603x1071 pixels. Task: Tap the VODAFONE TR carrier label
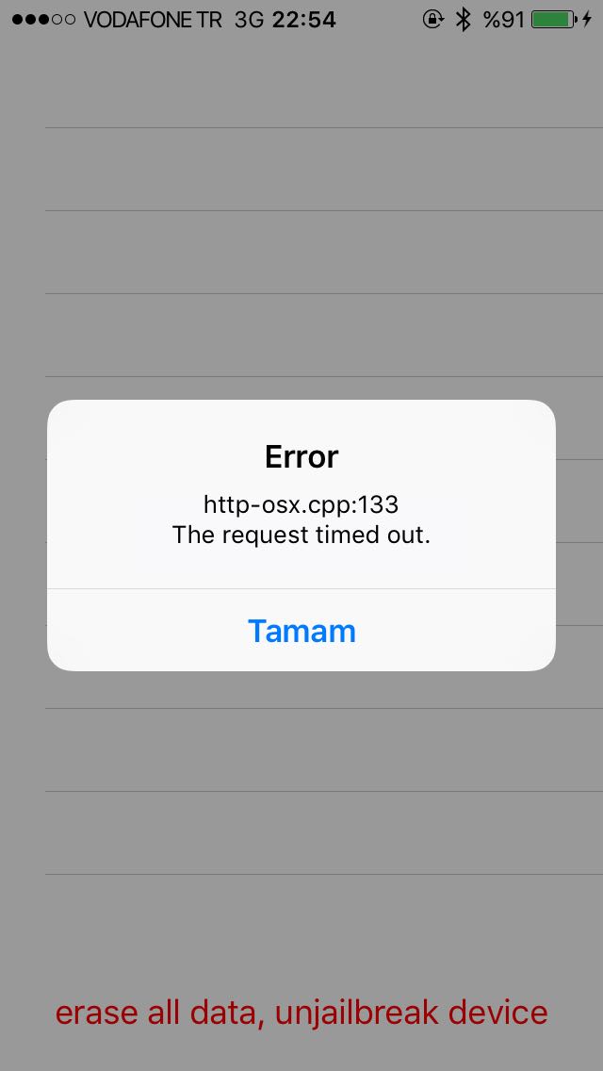click(x=153, y=20)
